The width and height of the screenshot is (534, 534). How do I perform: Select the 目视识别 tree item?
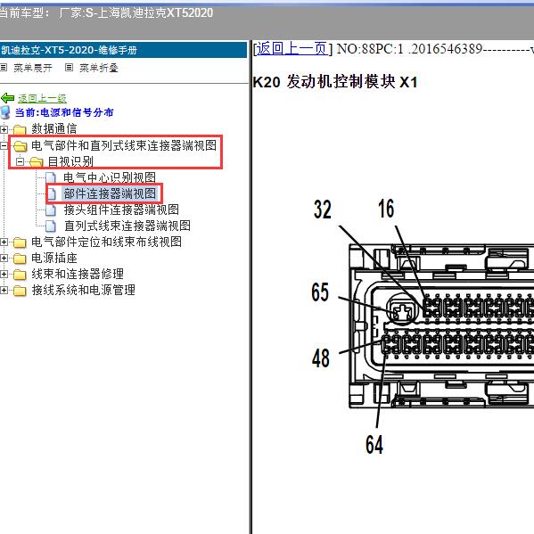click(x=70, y=161)
